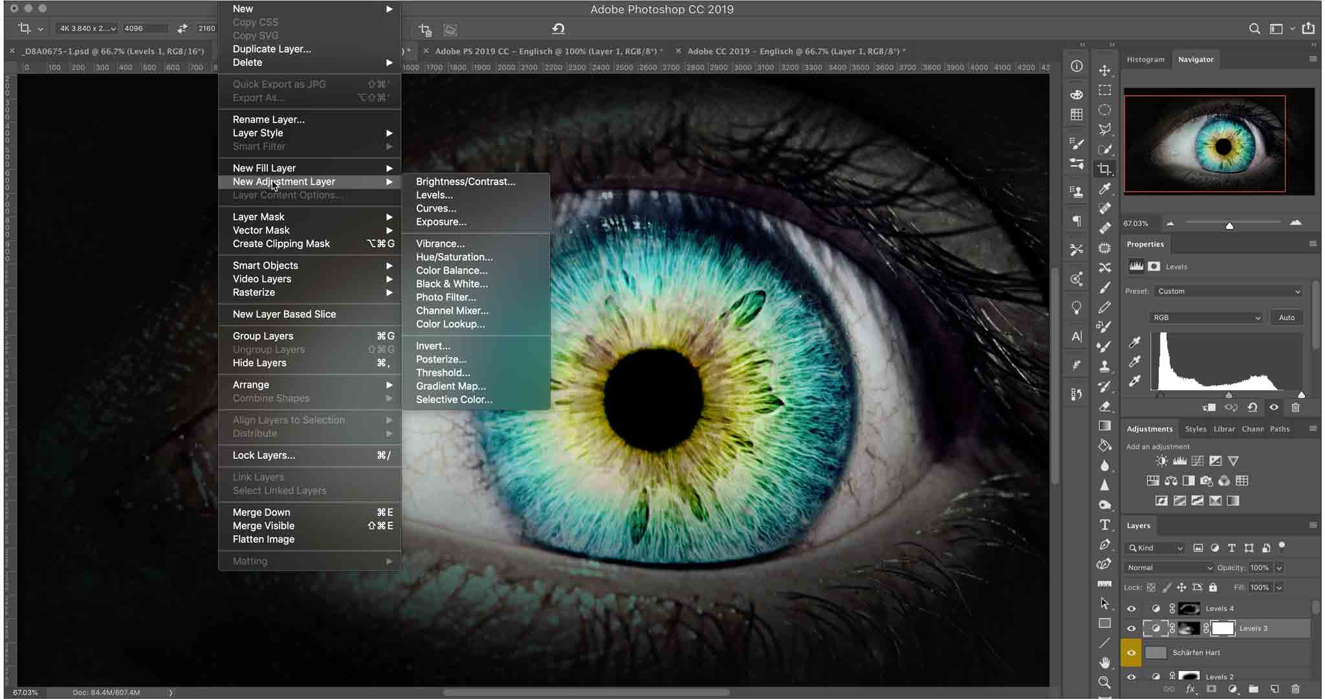Add a Color Balance adjustment icon
1325x699 pixels.
[1171, 481]
